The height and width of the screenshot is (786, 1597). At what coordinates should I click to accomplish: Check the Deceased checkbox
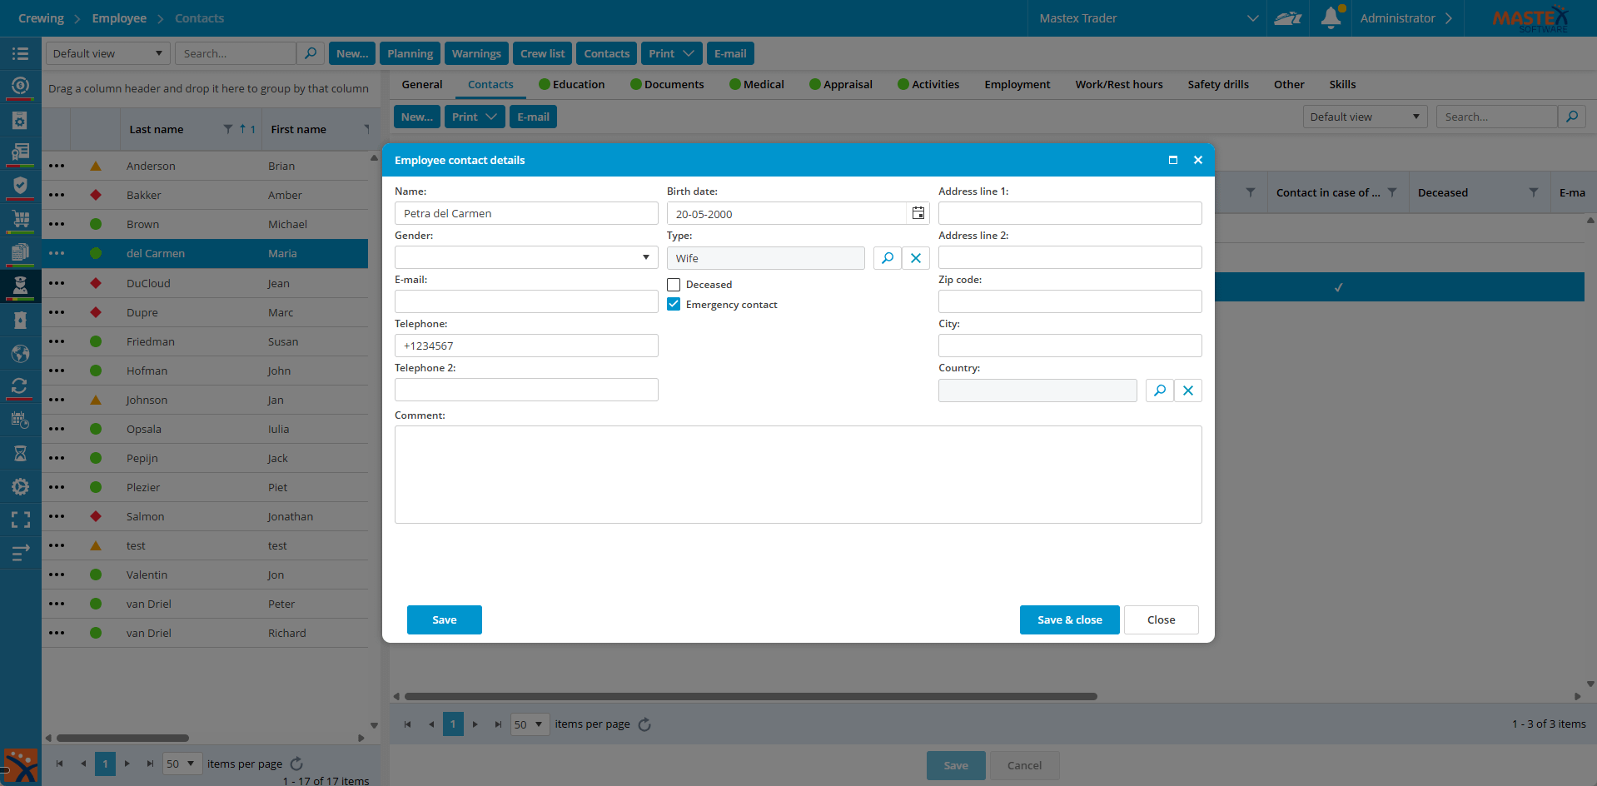point(674,285)
